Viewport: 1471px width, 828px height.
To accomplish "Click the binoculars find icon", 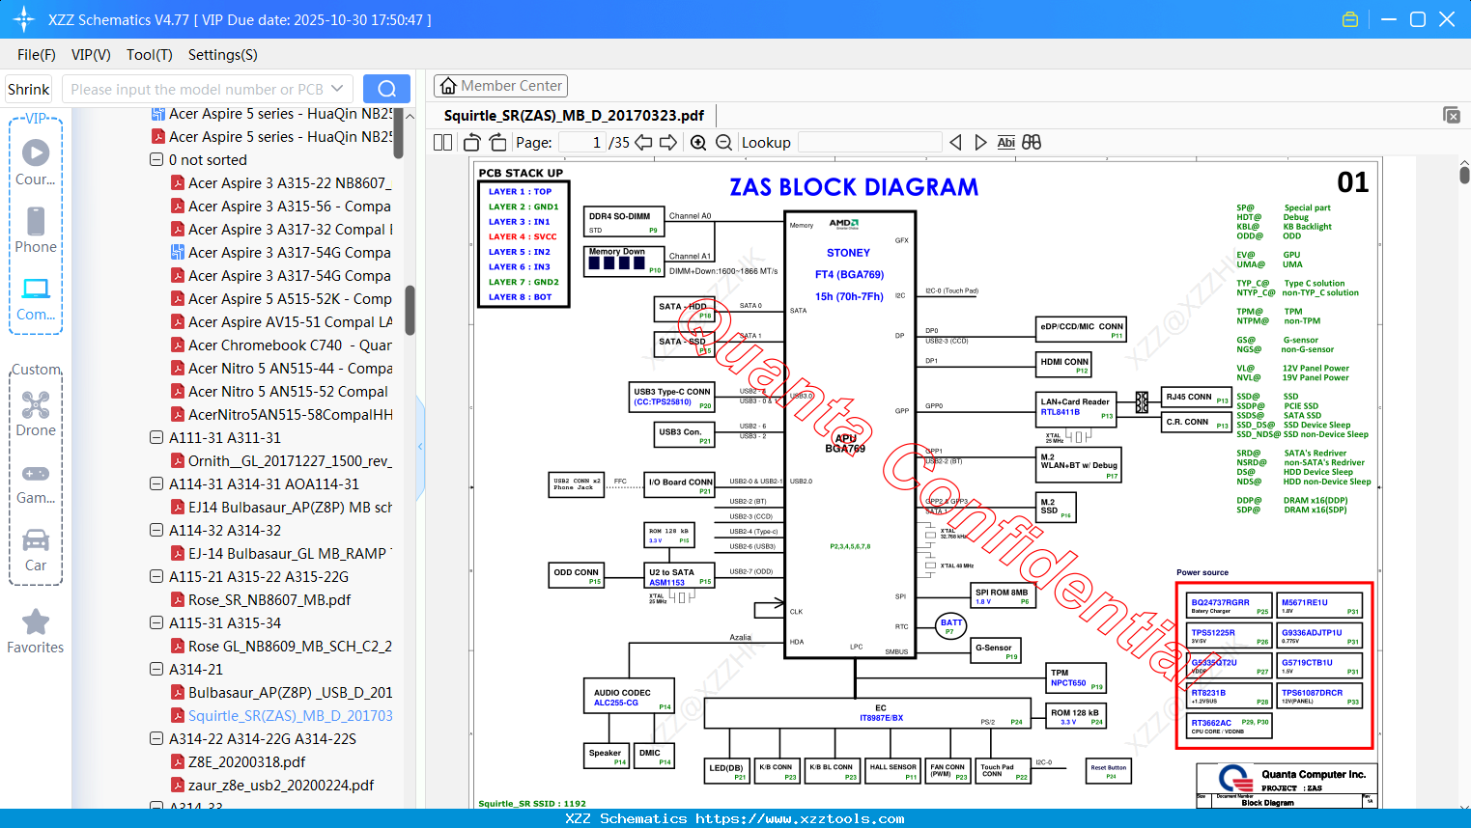I will click(x=1032, y=143).
